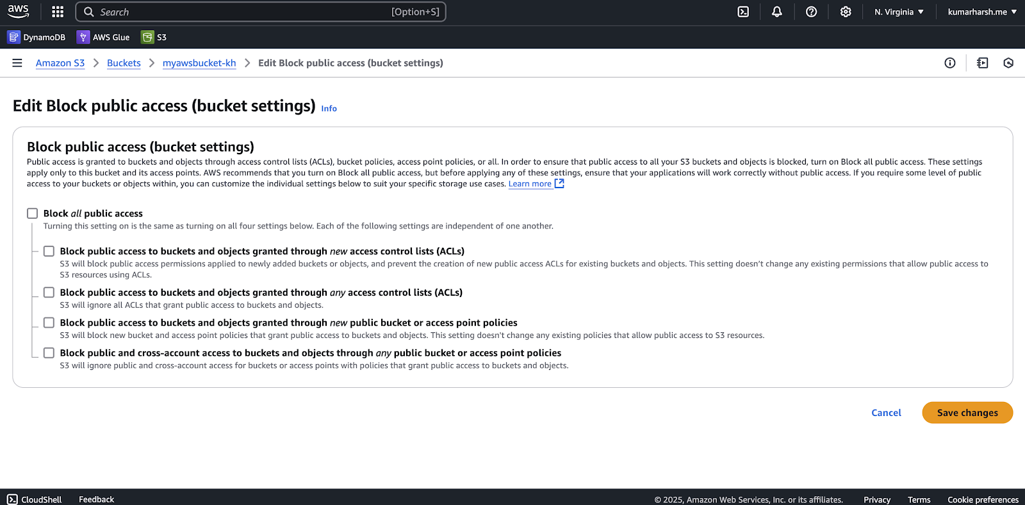Image resolution: width=1025 pixels, height=505 pixels.
Task: Click the Cancel button
Action: pyautogui.click(x=886, y=413)
